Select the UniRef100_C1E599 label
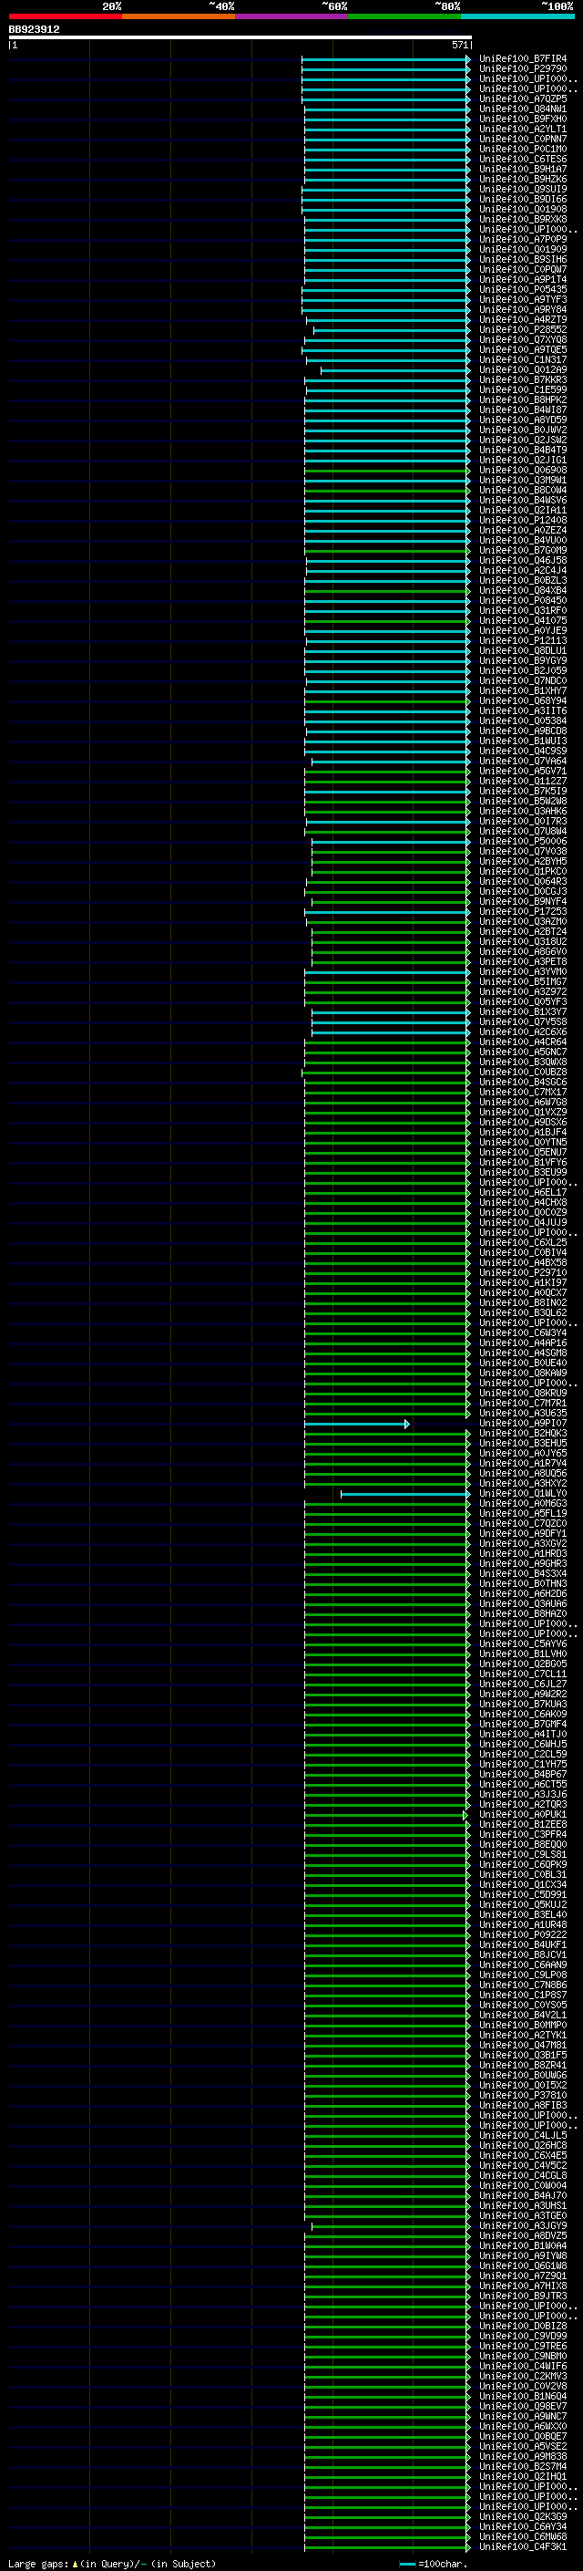Image resolution: width=583 pixels, height=2571 pixels. (522, 389)
